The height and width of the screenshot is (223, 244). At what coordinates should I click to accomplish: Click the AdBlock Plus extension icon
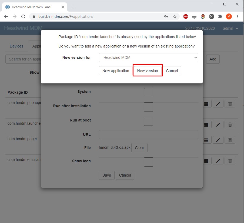(x=186, y=16)
